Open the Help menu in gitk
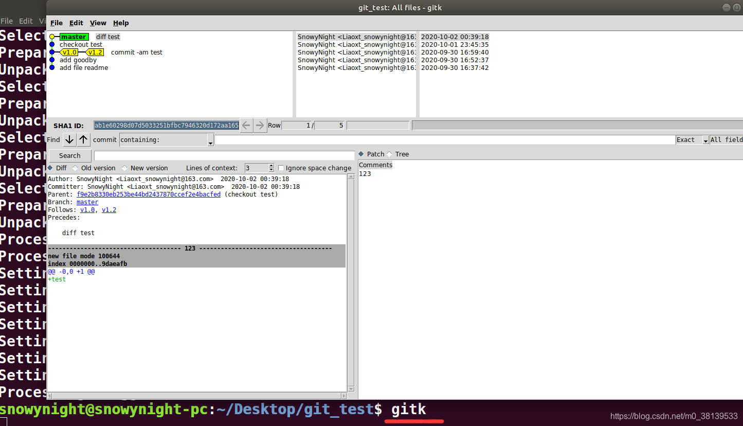Screen dimensions: 743x426 click(x=121, y=23)
